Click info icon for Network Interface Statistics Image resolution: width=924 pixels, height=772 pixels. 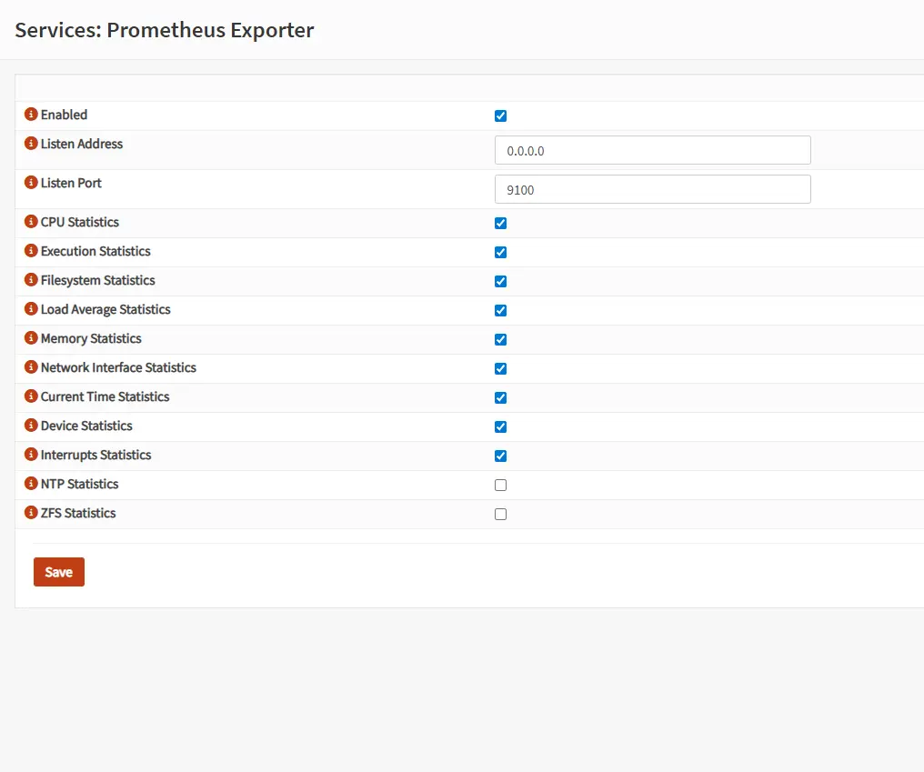coord(31,367)
